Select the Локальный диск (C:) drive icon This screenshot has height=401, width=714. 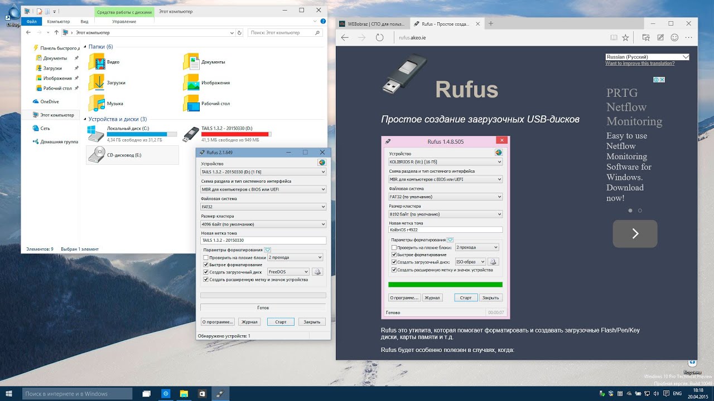point(96,134)
